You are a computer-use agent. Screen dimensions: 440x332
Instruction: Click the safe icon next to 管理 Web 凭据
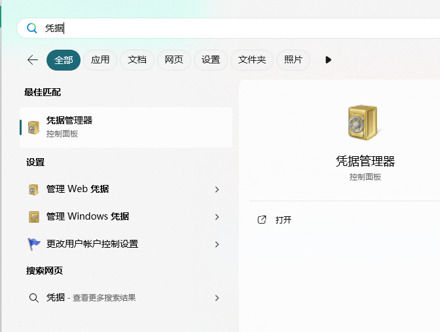(x=33, y=190)
